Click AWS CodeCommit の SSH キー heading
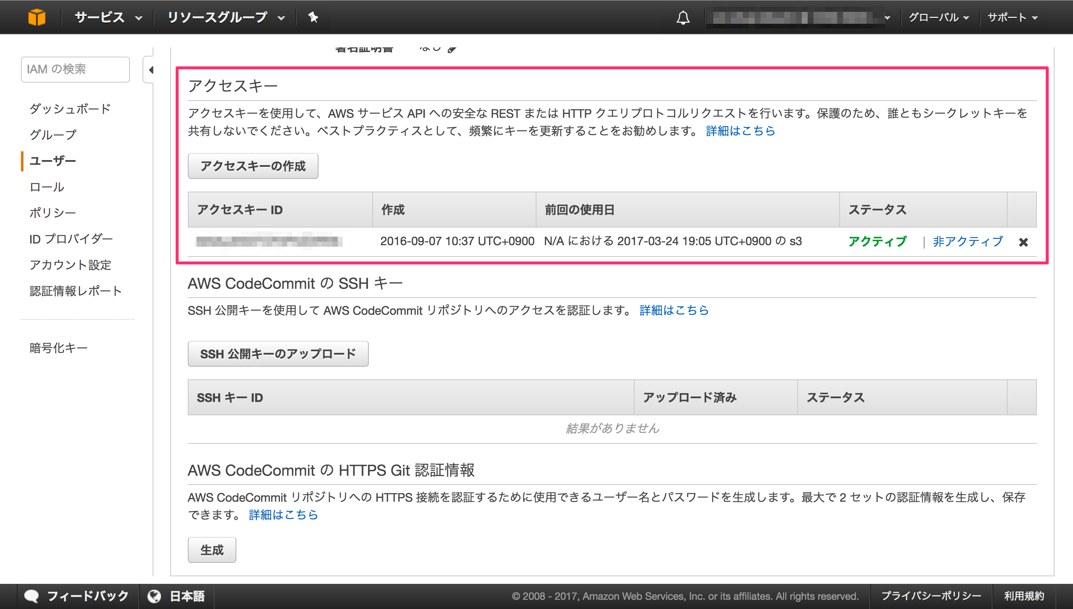The width and height of the screenshot is (1073, 609). click(x=295, y=283)
